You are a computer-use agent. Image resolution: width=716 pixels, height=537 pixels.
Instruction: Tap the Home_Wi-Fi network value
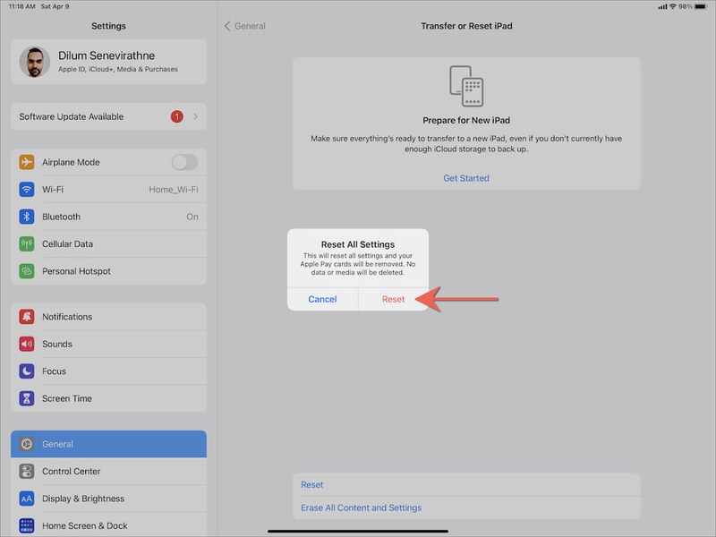point(174,190)
